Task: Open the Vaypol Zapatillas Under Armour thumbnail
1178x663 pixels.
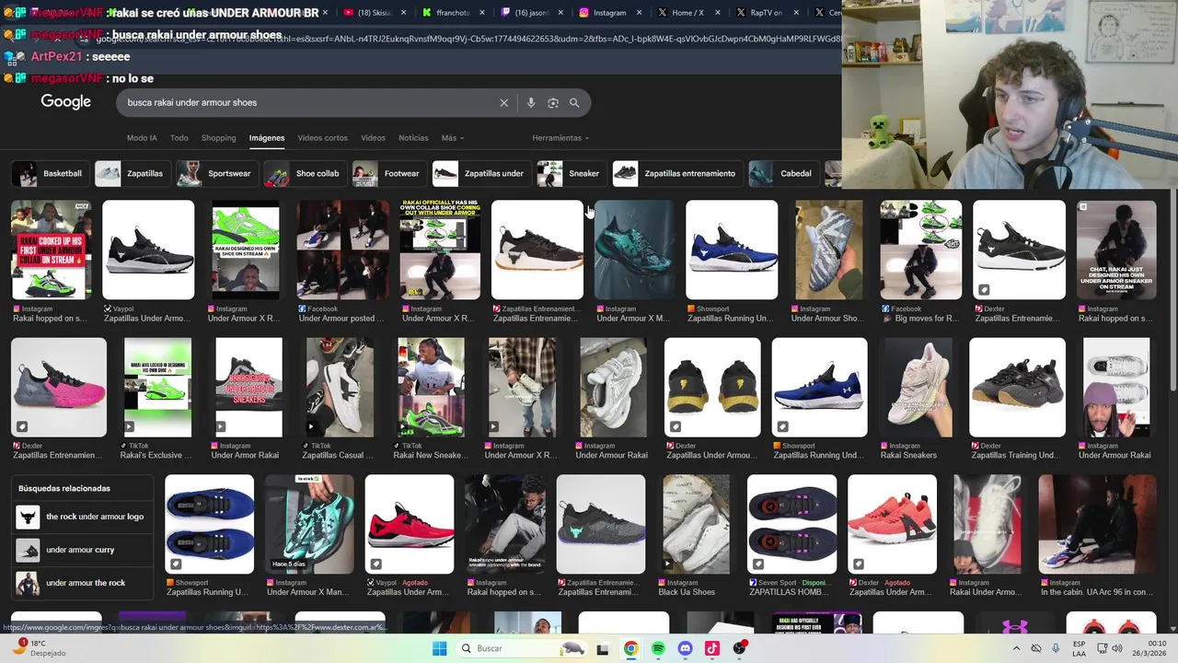Action: pos(148,250)
